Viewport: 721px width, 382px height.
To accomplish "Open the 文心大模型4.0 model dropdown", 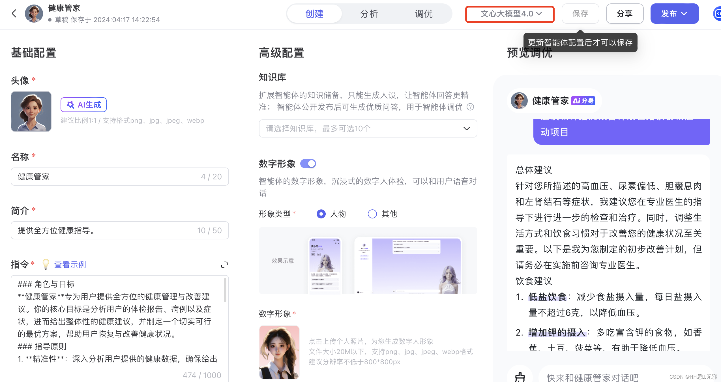I will click(x=510, y=14).
